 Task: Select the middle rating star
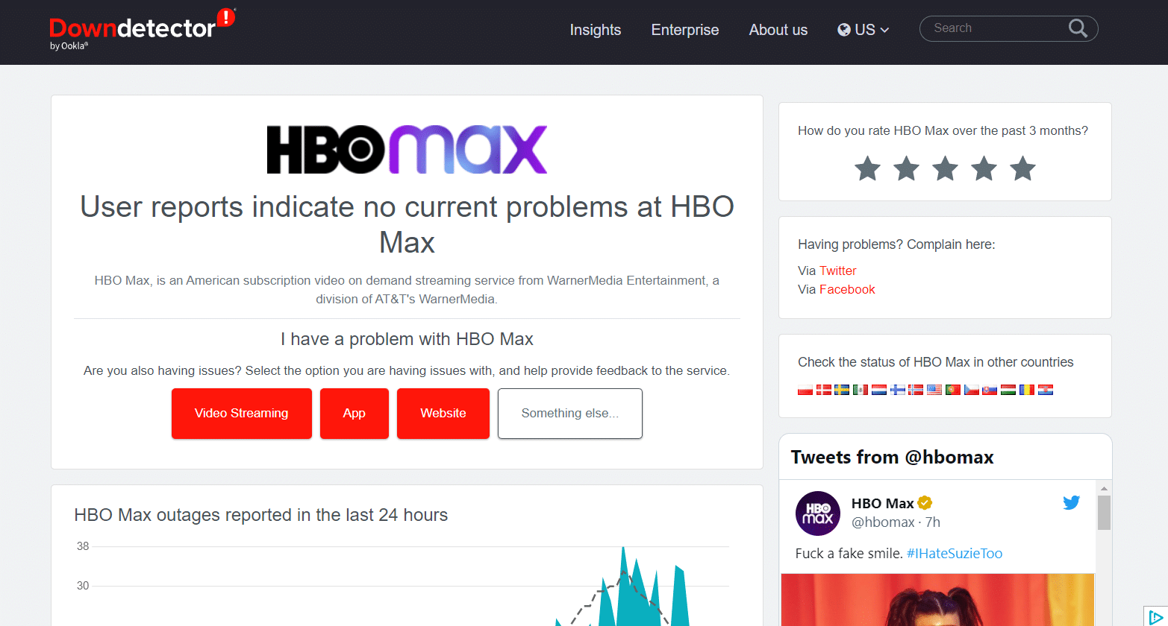click(x=945, y=168)
